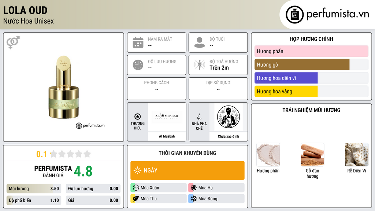Click the LOLA OUD title
375x211 pixels.
pos(25,10)
